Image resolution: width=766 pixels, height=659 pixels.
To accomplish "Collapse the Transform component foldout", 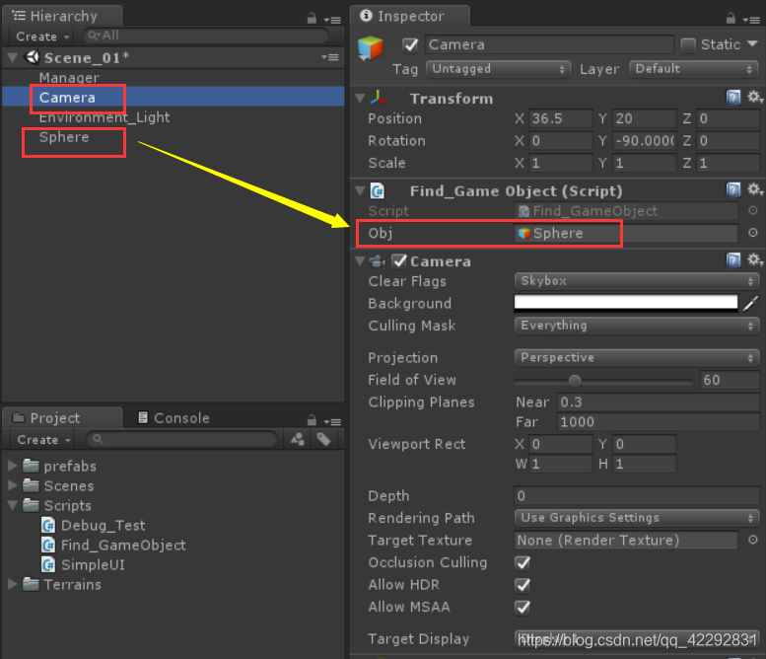I will pyautogui.click(x=361, y=98).
